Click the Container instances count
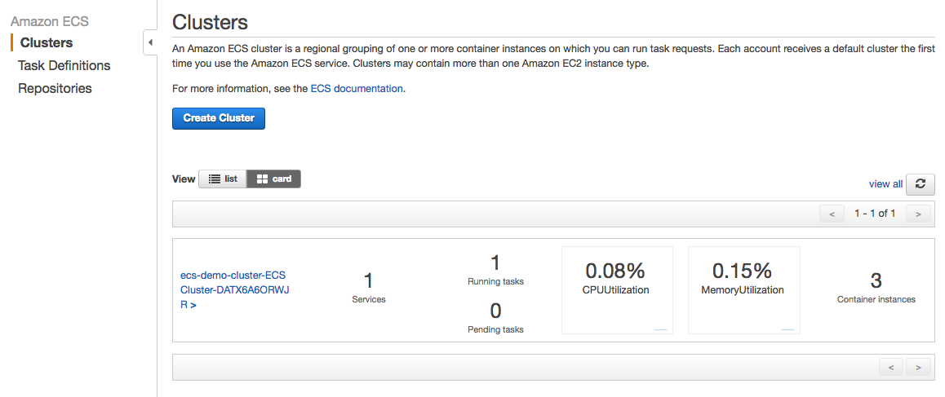 click(876, 280)
